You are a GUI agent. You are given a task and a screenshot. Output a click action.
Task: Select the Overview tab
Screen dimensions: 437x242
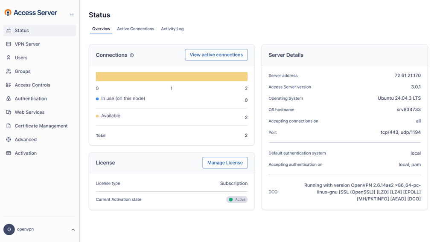point(101,29)
